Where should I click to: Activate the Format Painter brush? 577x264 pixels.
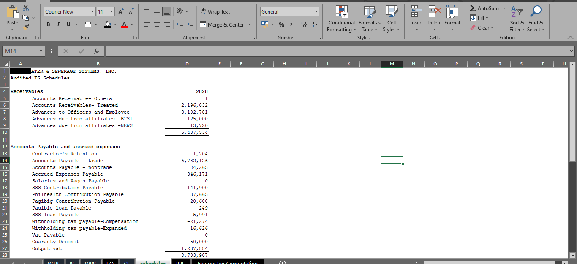(x=26, y=27)
